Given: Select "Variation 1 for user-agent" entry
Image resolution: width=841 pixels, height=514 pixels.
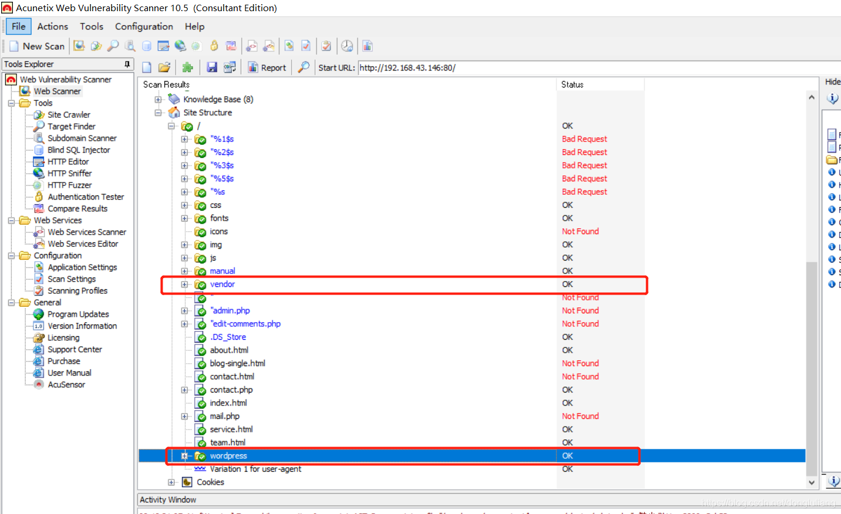Looking at the screenshot, I should 255,469.
